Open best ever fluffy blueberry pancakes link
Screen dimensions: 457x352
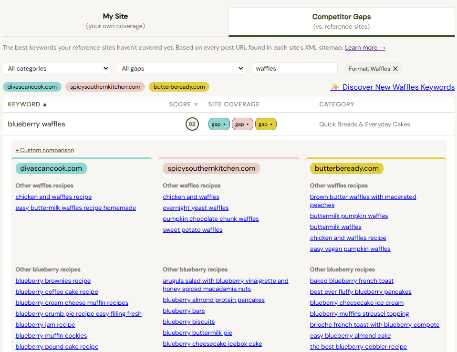click(361, 292)
